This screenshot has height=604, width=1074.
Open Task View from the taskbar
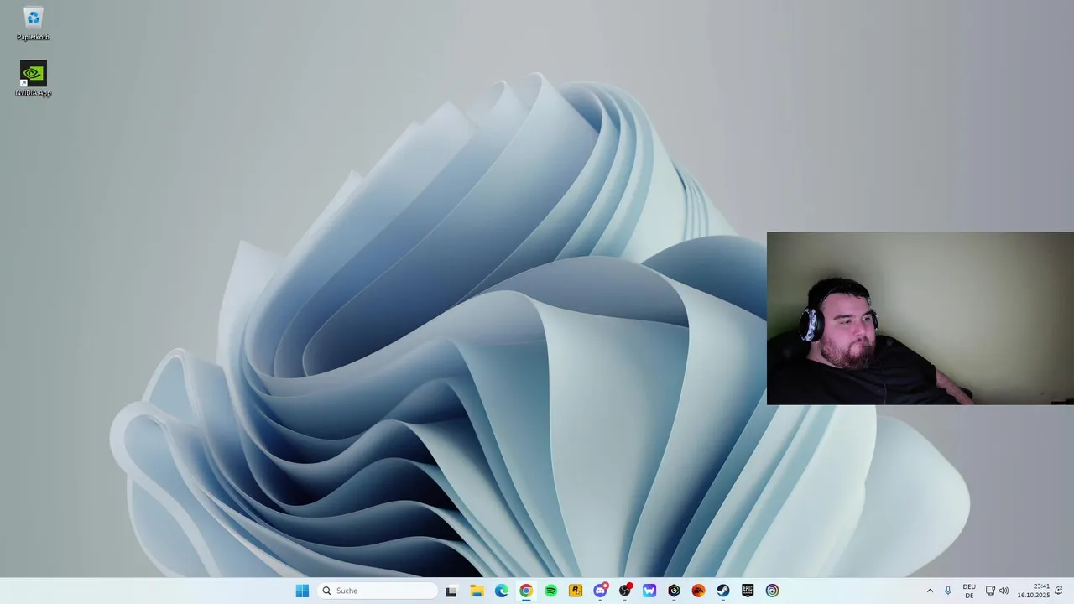click(x=451, y=591)
